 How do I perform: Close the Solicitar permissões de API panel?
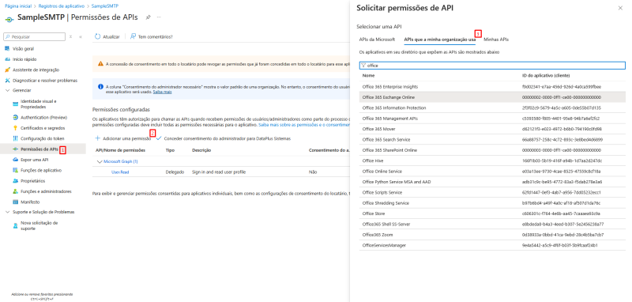click(620, 8)
